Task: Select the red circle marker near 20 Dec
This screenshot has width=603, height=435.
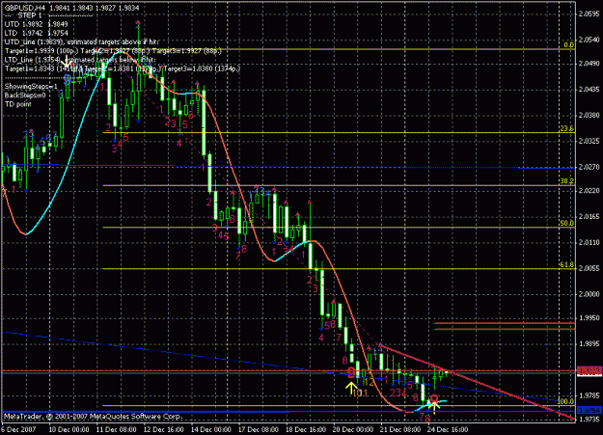Action: pyautogui.click(x=351, y=372)
